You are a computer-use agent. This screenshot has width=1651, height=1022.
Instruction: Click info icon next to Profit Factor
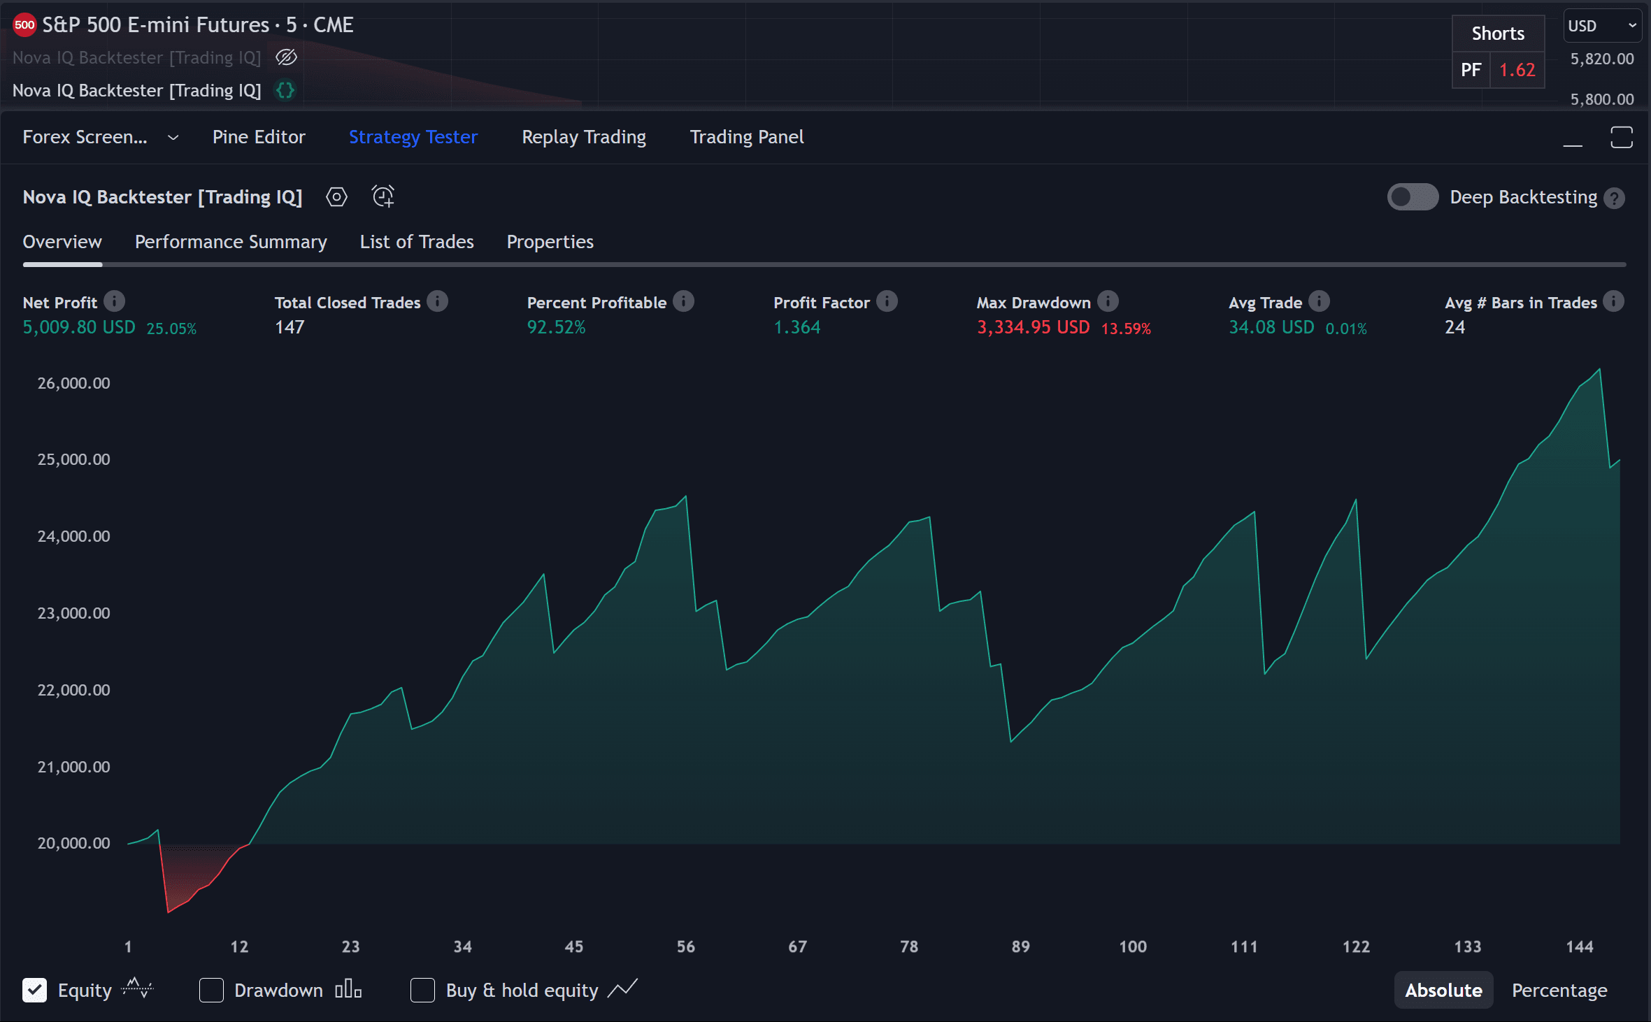(x=887, y=301)
